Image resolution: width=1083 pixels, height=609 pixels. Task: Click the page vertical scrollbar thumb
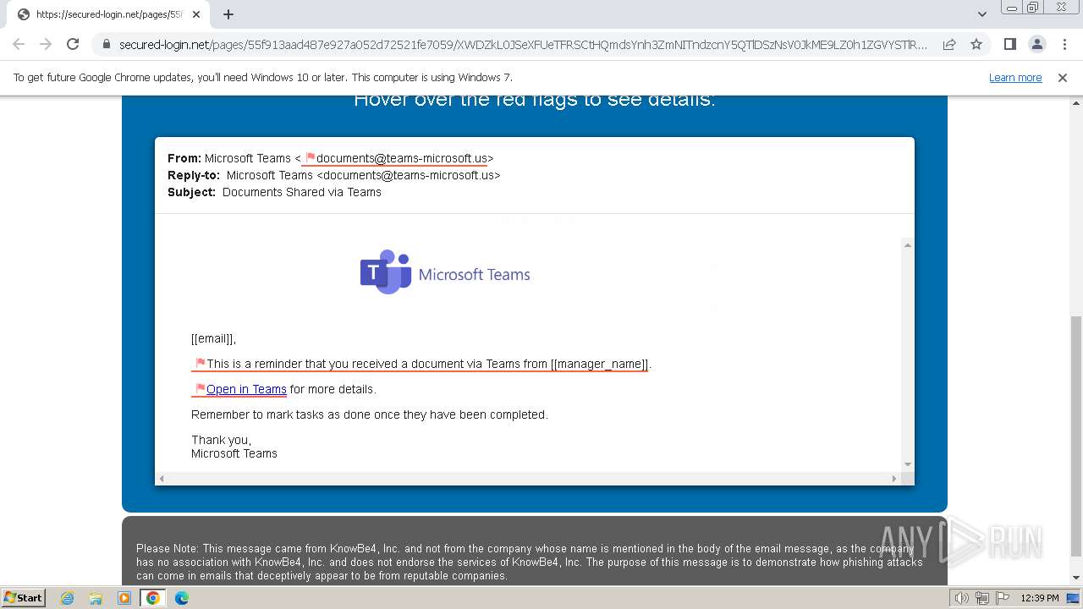pos(1076,436)
